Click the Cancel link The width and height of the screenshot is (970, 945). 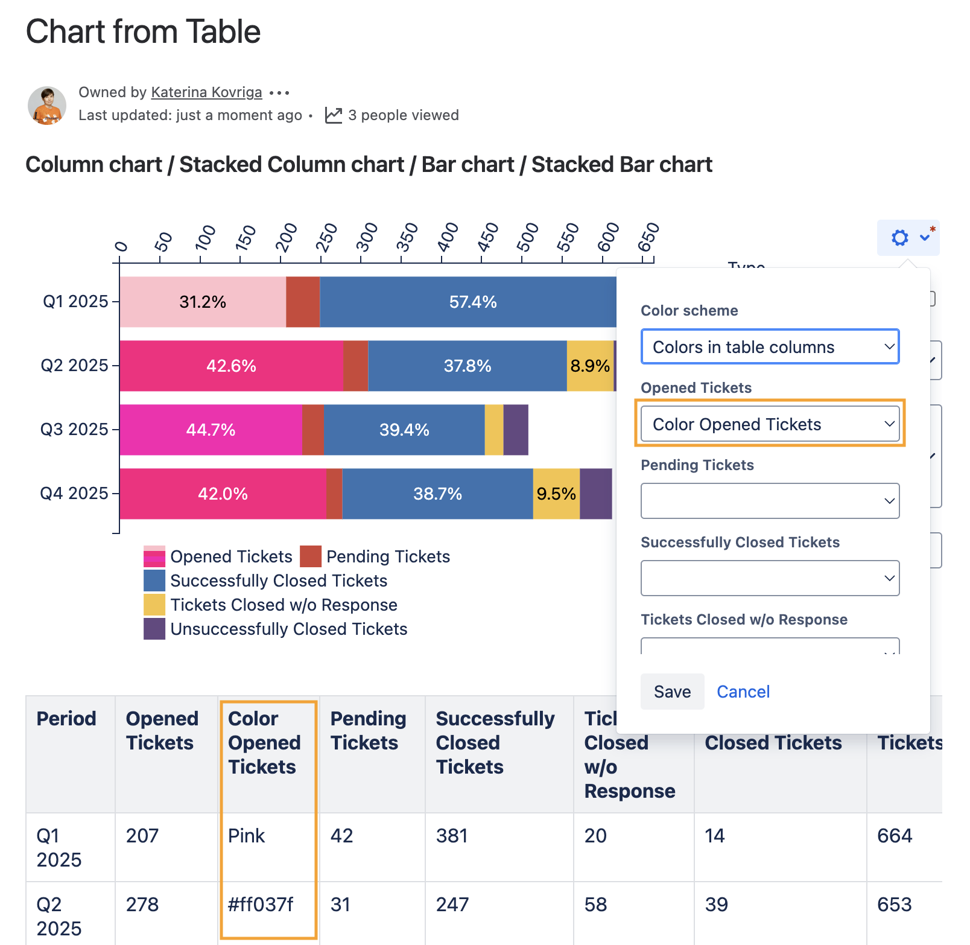[743, 692]
